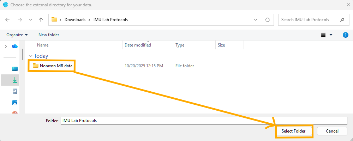Click the folder icon in address bar
Screen dimensions: 353x141
pyautogui.click(x=54, y=20)
